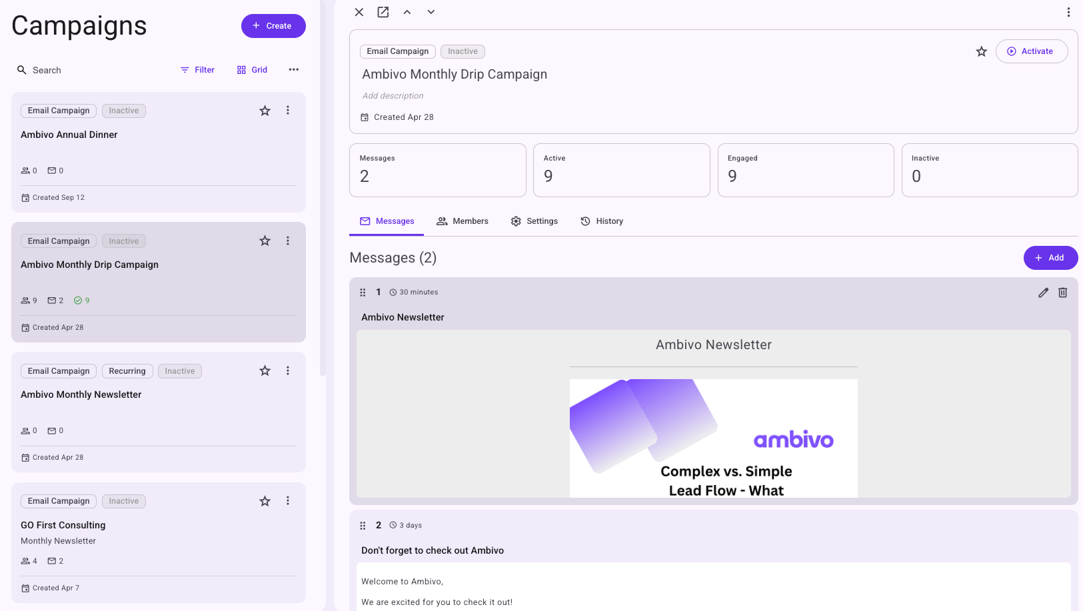Open Ambivo Monthly Newsletter card menu
This screenshot has width=1083, height=611.
(x=288, y=370)
